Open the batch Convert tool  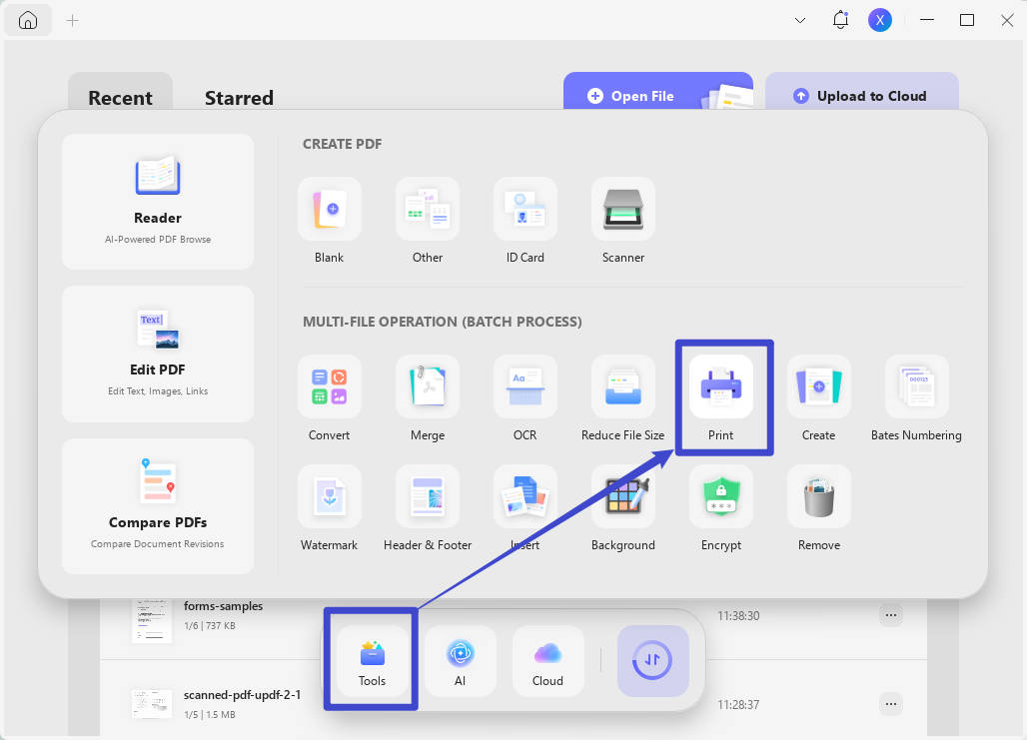click(x=329, y=386)
